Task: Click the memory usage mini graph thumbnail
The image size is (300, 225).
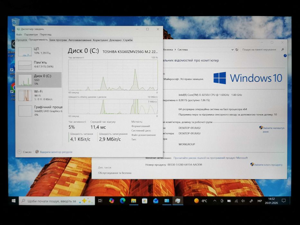Action: tap(25, 66)
